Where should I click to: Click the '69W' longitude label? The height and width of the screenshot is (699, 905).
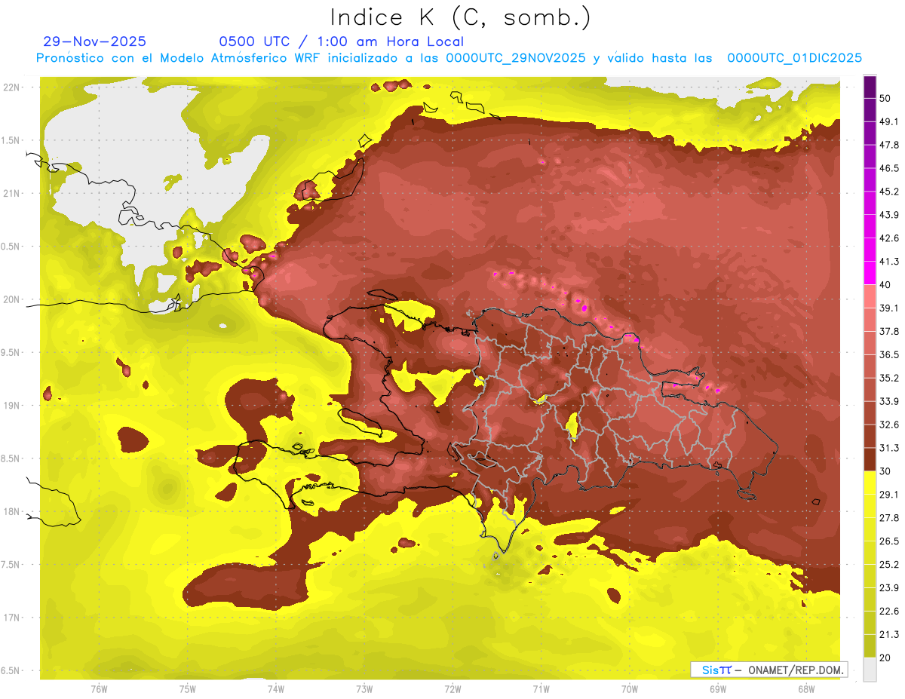tap(718, 688)
